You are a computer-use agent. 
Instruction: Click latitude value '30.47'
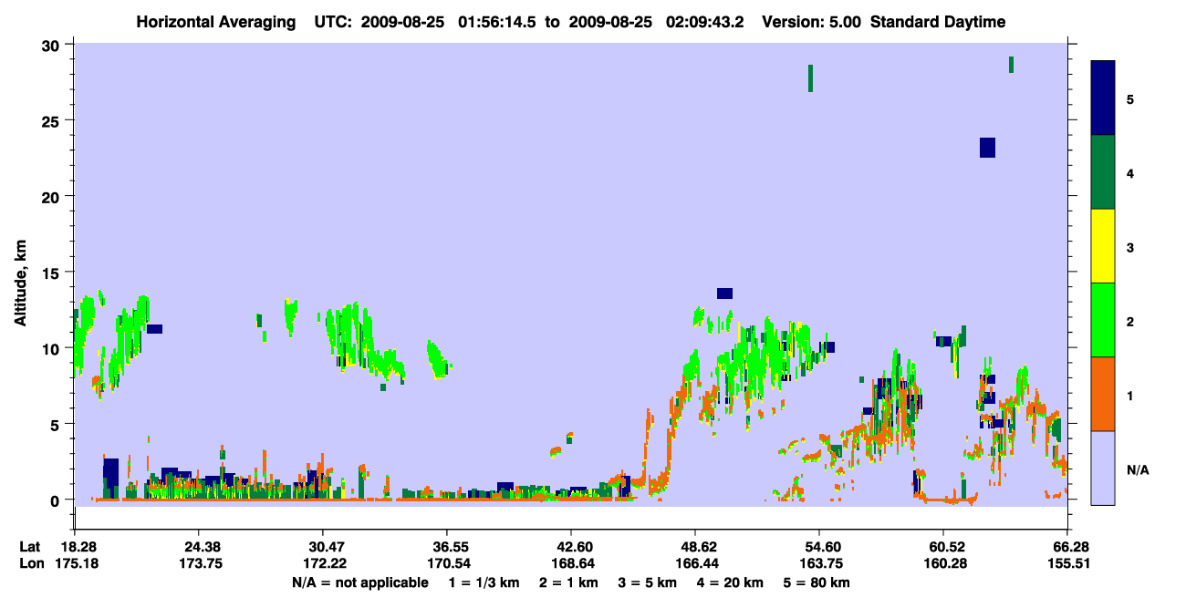click(x=323, y=546)
